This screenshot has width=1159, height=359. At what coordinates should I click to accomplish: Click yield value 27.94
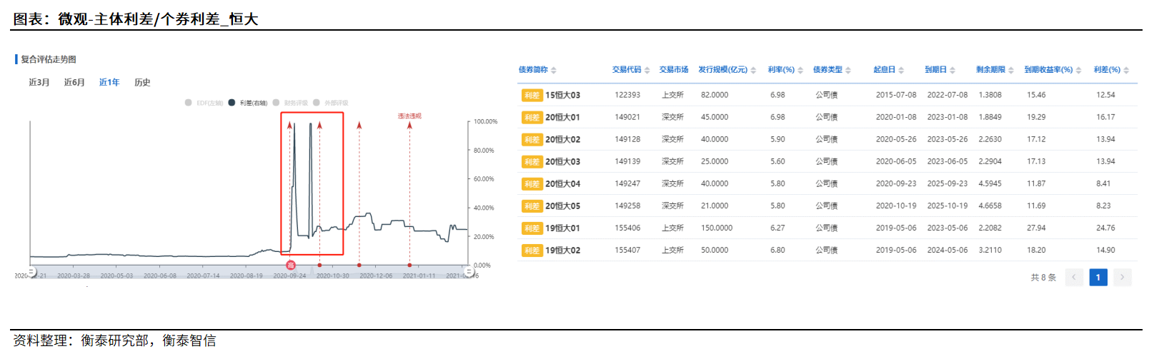(1036, 228)
